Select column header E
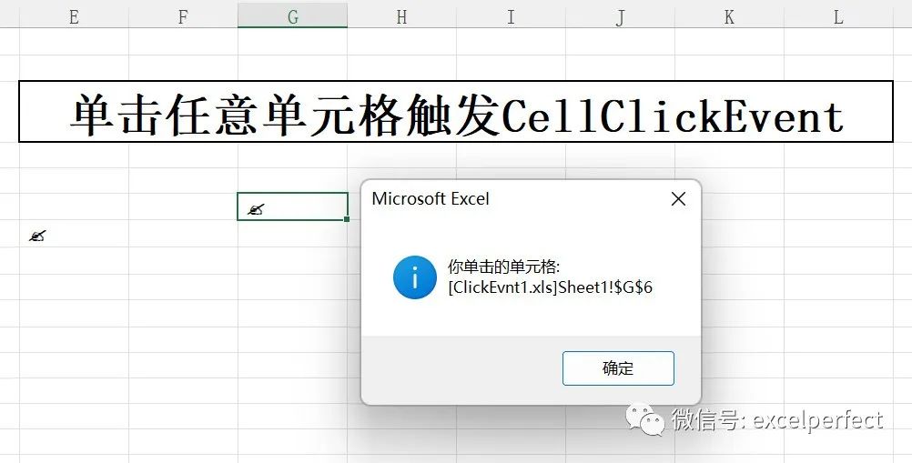This screenshot has width=912, height=463. click(x=74, y=17)
